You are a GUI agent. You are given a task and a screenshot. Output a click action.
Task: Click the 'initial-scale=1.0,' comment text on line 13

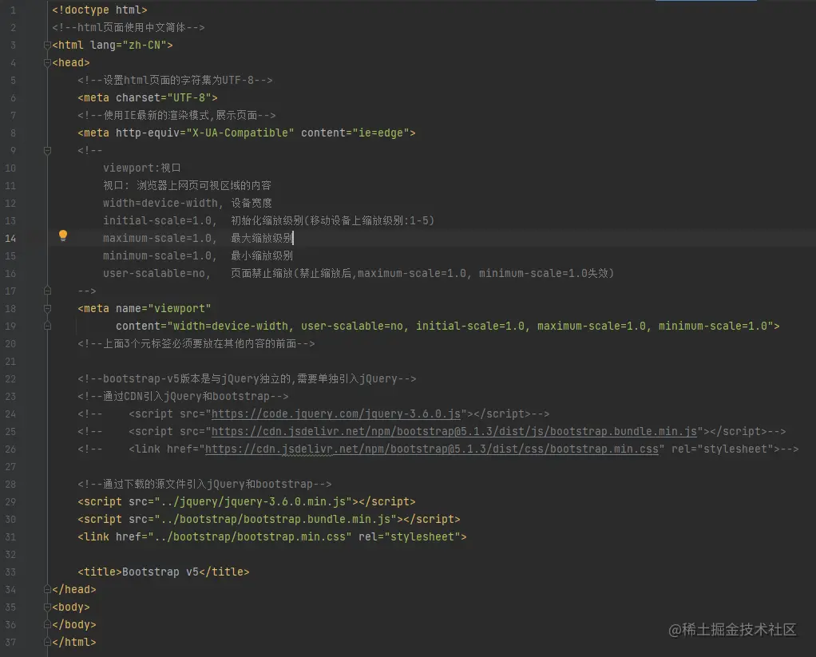160,221
